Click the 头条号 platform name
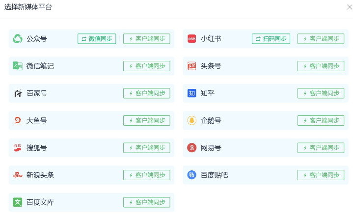The height and width of the screenshot is (217, 353). tap(211, 66)
